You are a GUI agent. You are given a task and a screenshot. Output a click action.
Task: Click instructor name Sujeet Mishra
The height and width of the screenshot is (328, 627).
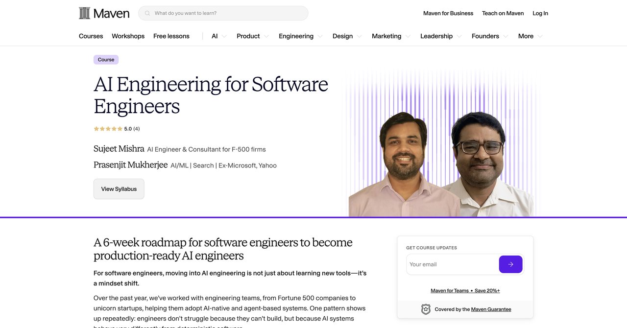pyautogui.click(x=119, y=149)
